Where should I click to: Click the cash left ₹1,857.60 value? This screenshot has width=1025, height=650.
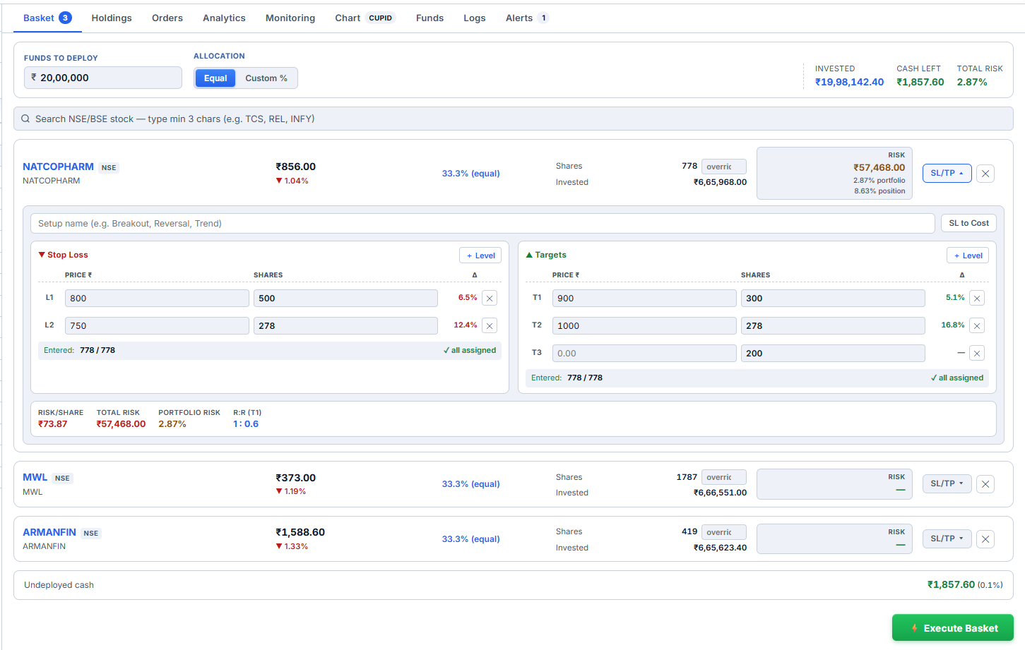click(x=920, y=82)
